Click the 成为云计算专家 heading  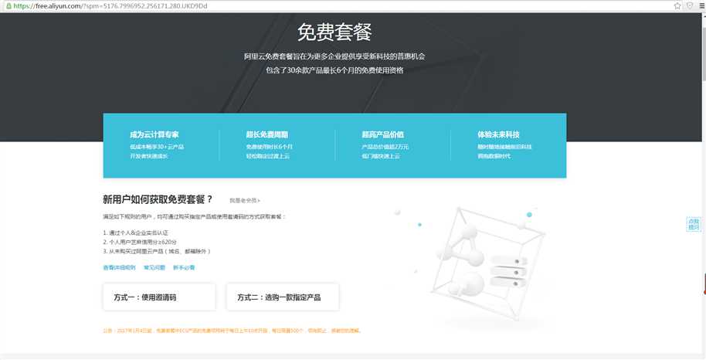coord(154,134)
